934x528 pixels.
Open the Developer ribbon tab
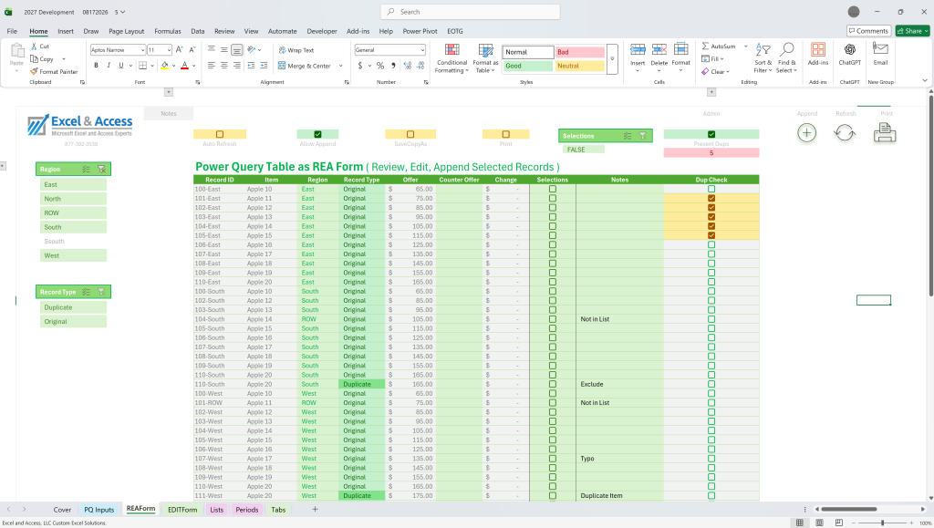(x=322, y=31)
